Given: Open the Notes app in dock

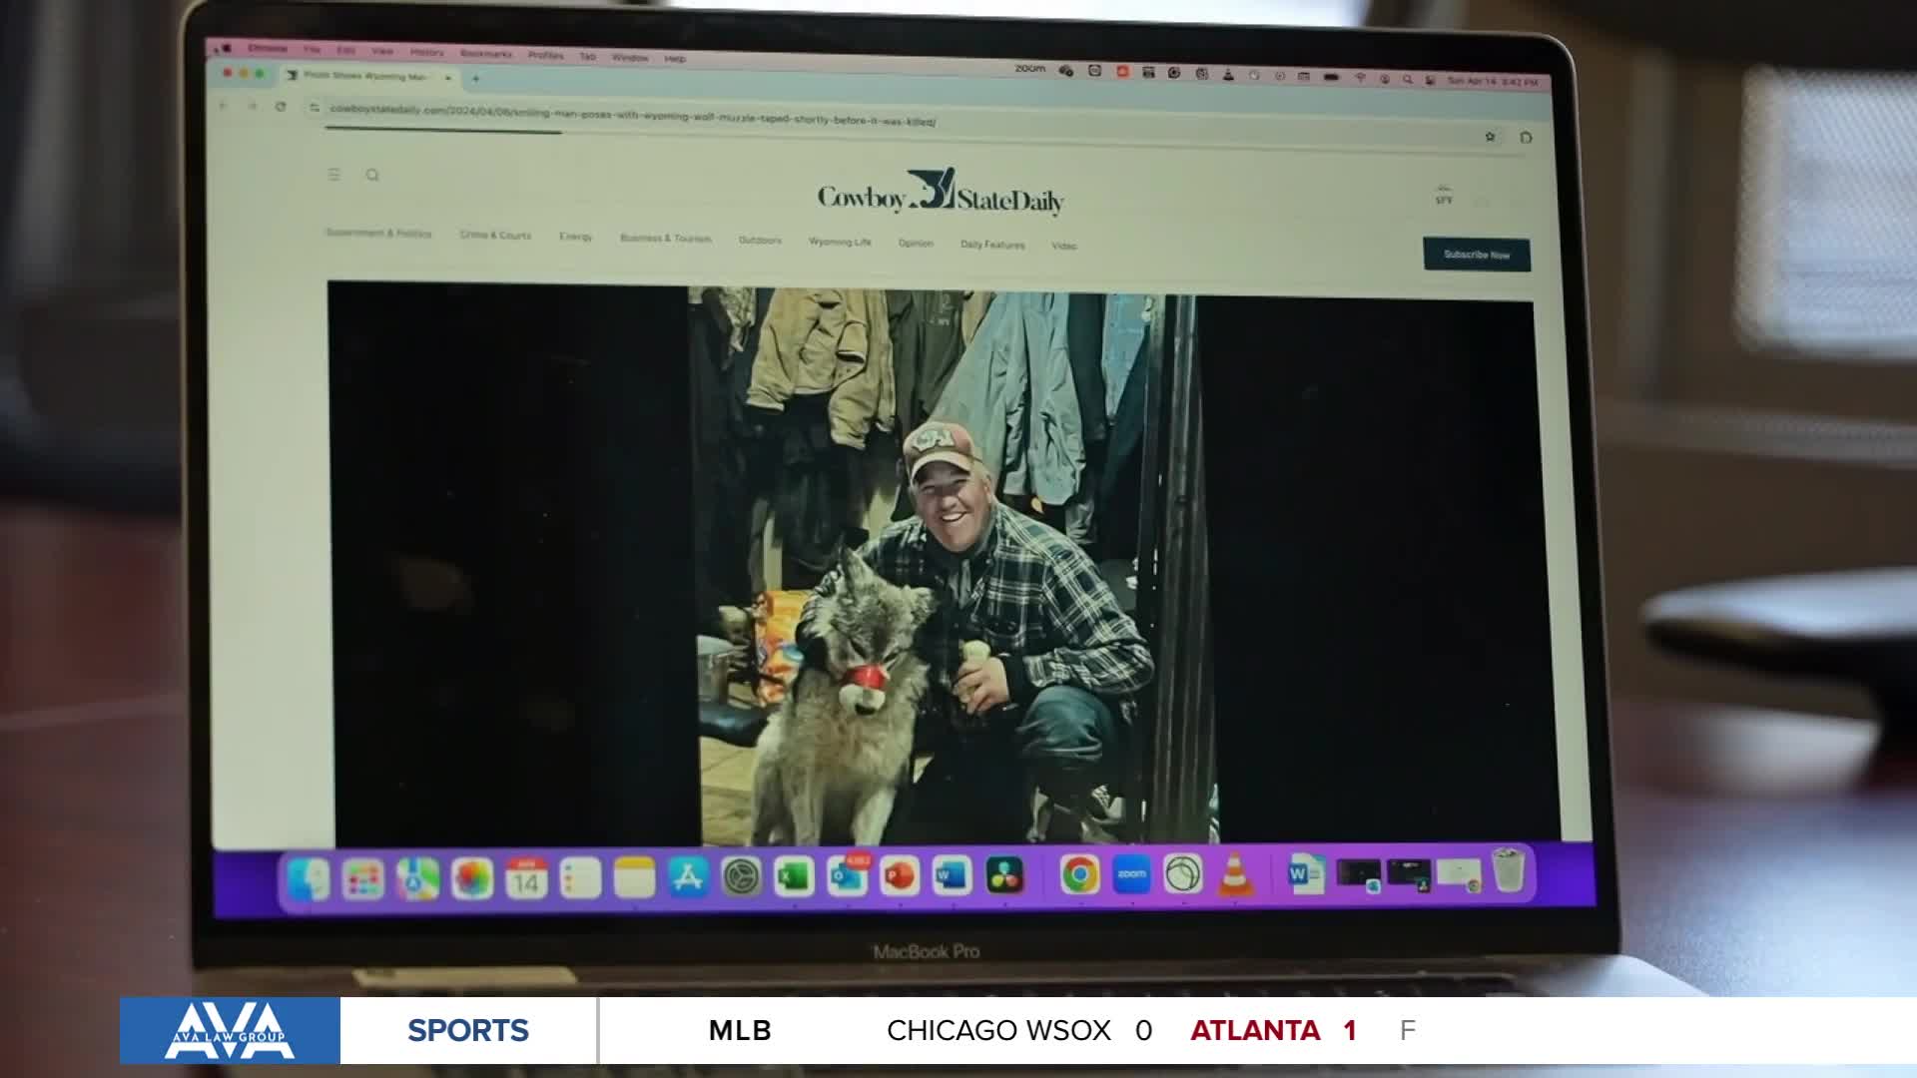Looking at the screenshot, I should tap(634, 878).
